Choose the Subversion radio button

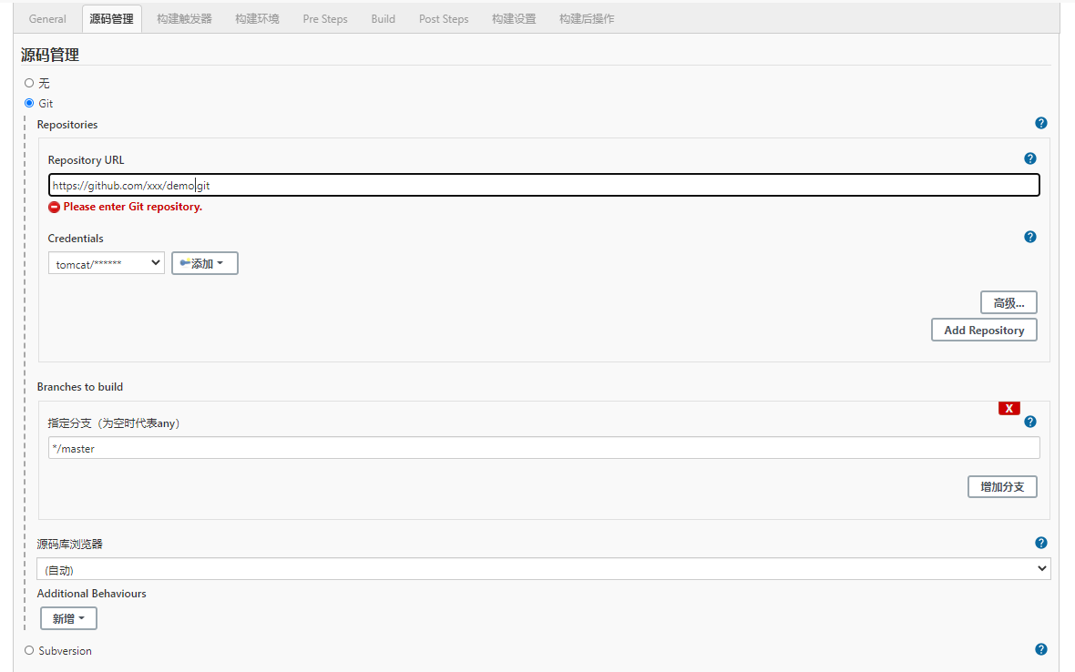pyautogui.click(x=29, y=650)
